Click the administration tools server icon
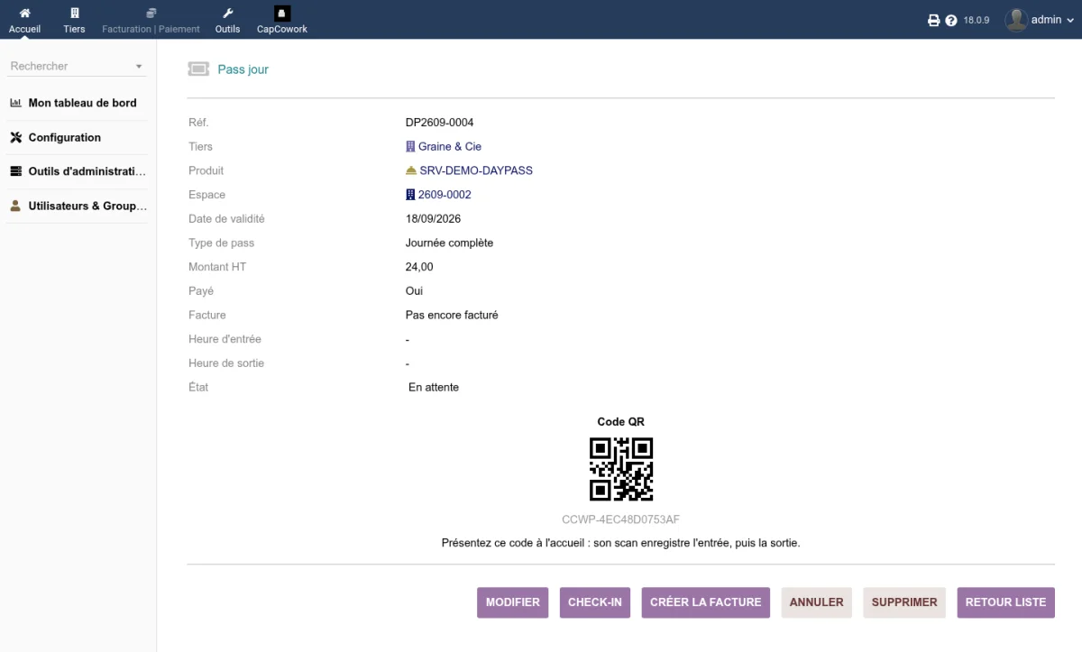1082x652 pixels. click(x=15, y=171)
